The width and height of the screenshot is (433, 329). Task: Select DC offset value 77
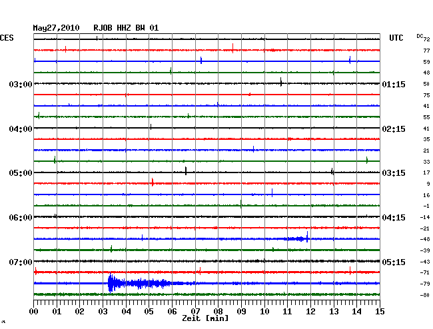tap(426, 51)
